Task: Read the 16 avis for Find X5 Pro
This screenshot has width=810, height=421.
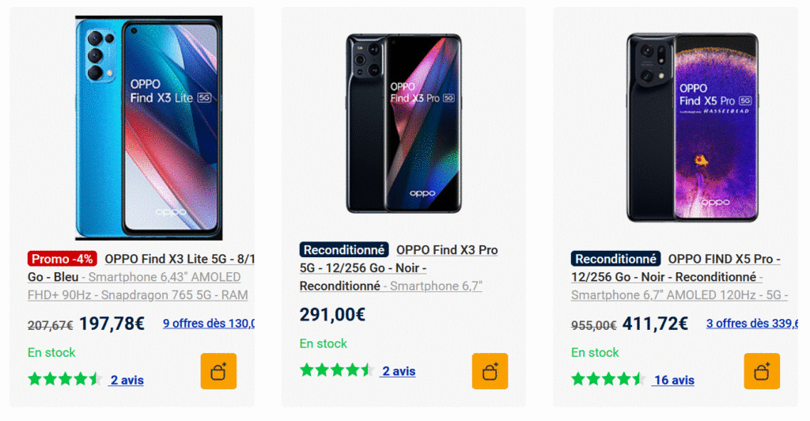Action: 673,380
